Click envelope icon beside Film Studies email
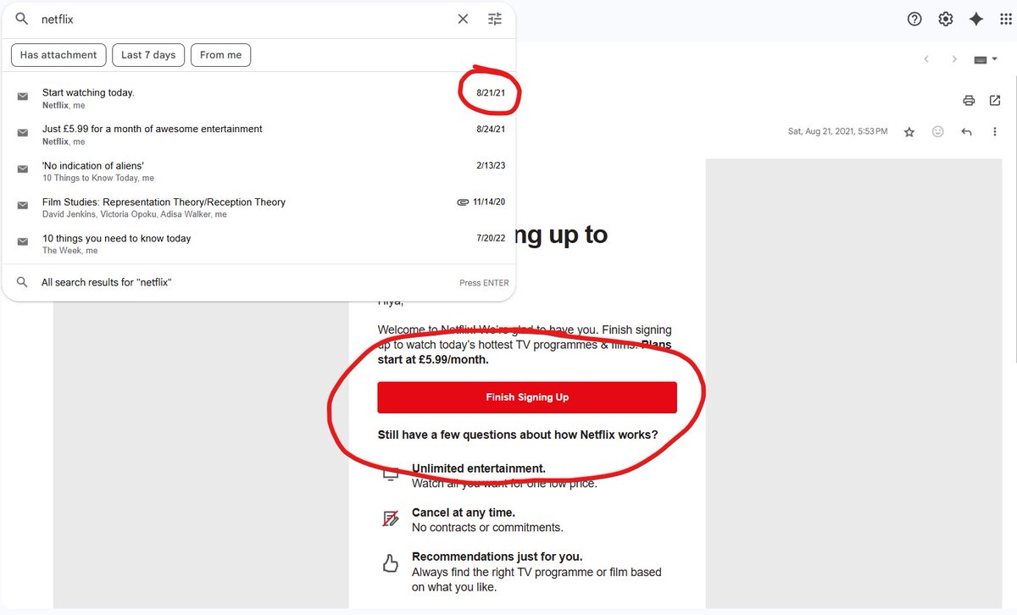The image size is (1017, 615). [23, 206]
